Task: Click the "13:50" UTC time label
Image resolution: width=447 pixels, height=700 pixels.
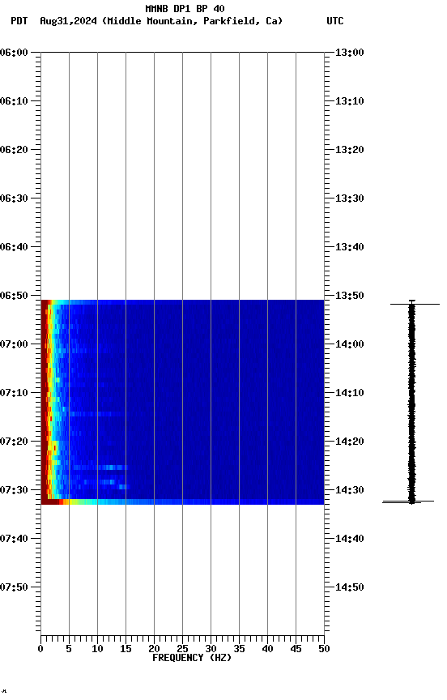Action: [x=350, y=296]
